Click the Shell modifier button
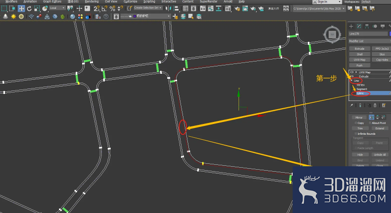 click(x=360, y=54)
